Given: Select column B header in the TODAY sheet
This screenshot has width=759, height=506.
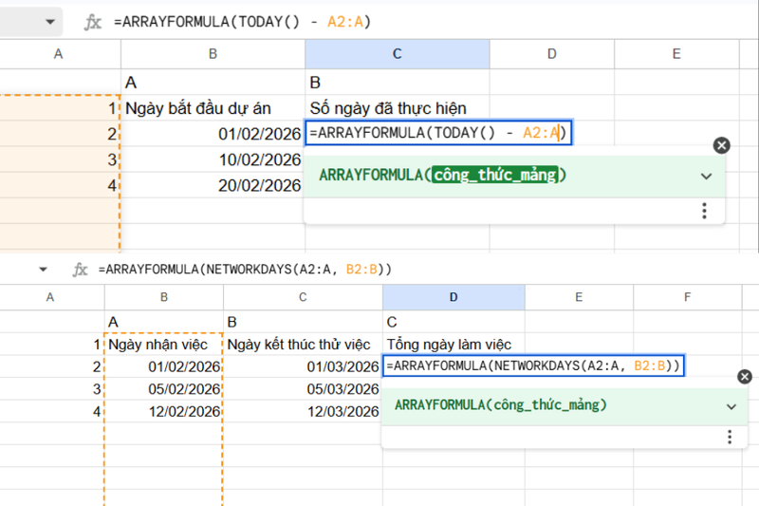Looking at the screenshot, I should [213, 54].
